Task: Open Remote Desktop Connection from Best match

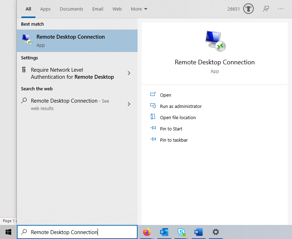Action: pos(70,40)
